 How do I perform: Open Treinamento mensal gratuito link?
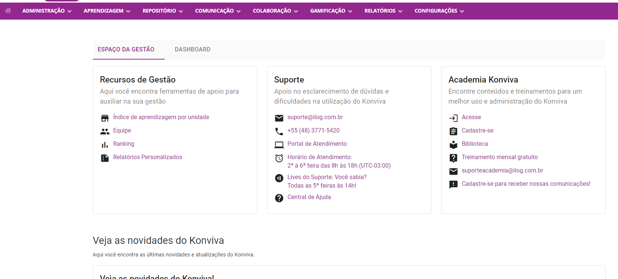click(500, 157)
